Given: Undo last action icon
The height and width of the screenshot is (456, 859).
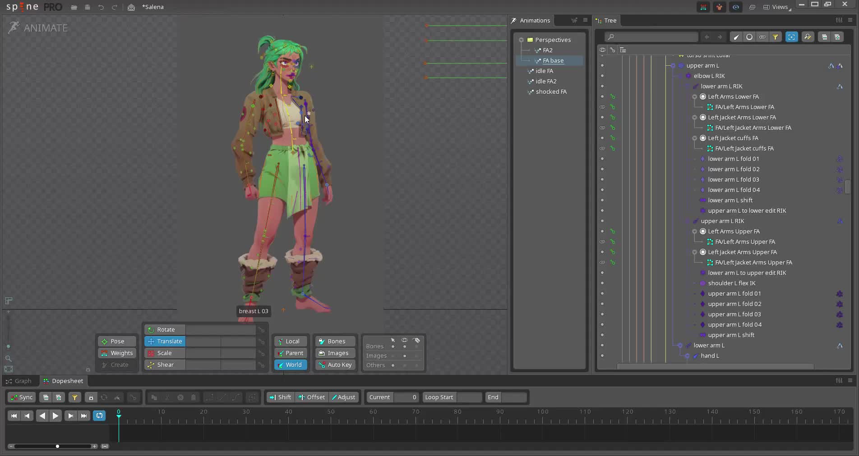Looking at the screenshot, I should tap(101, 7).
